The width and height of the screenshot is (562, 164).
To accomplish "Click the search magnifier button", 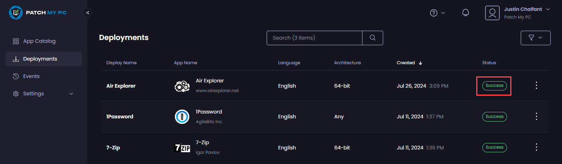I will click(373, 38).
